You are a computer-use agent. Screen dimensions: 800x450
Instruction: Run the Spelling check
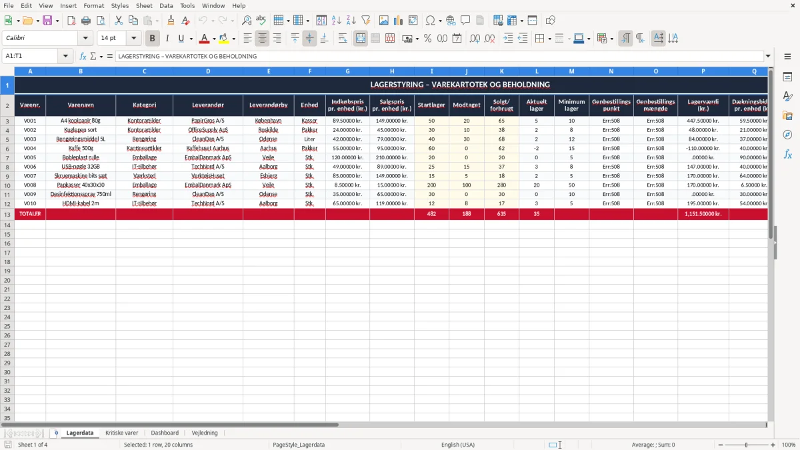tap(261, 21)
